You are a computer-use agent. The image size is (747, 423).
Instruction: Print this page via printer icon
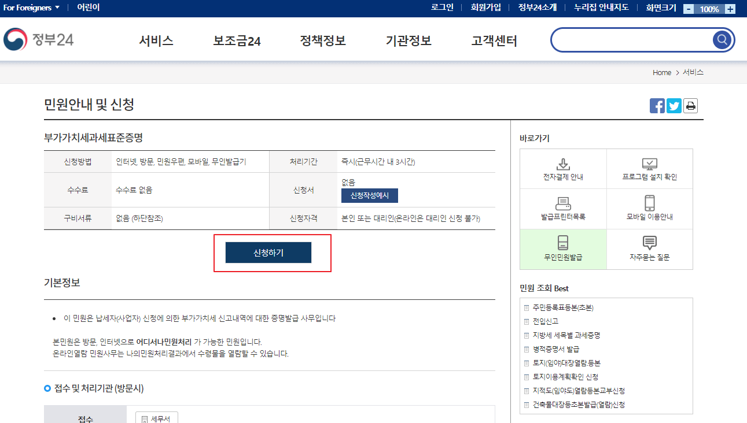click(690, 106)
